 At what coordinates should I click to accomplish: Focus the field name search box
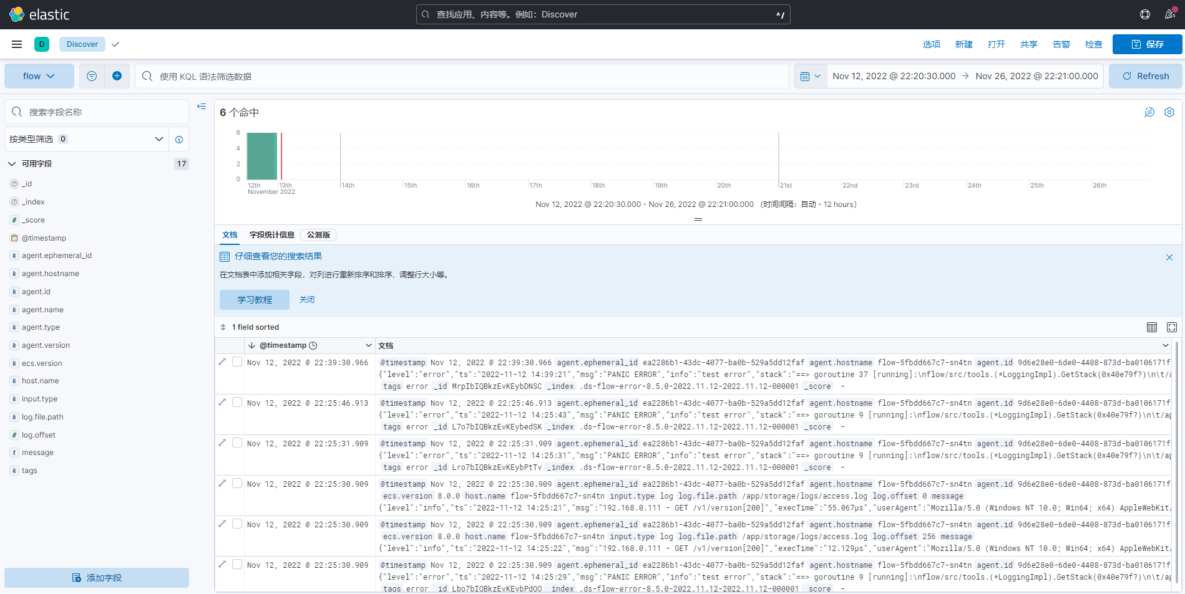97,112
